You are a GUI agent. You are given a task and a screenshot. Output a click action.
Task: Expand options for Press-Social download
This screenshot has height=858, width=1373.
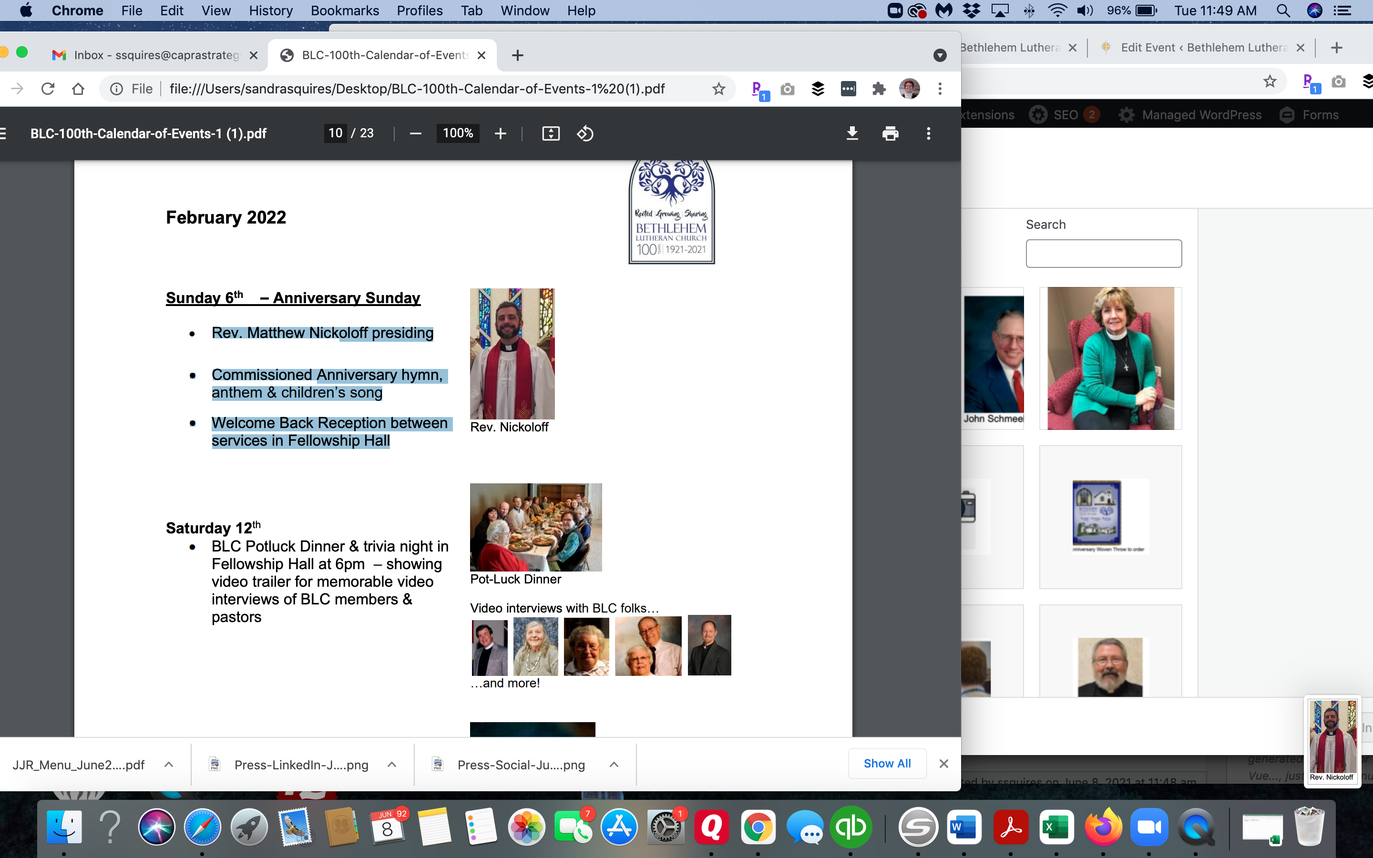(x=614, y=765)
